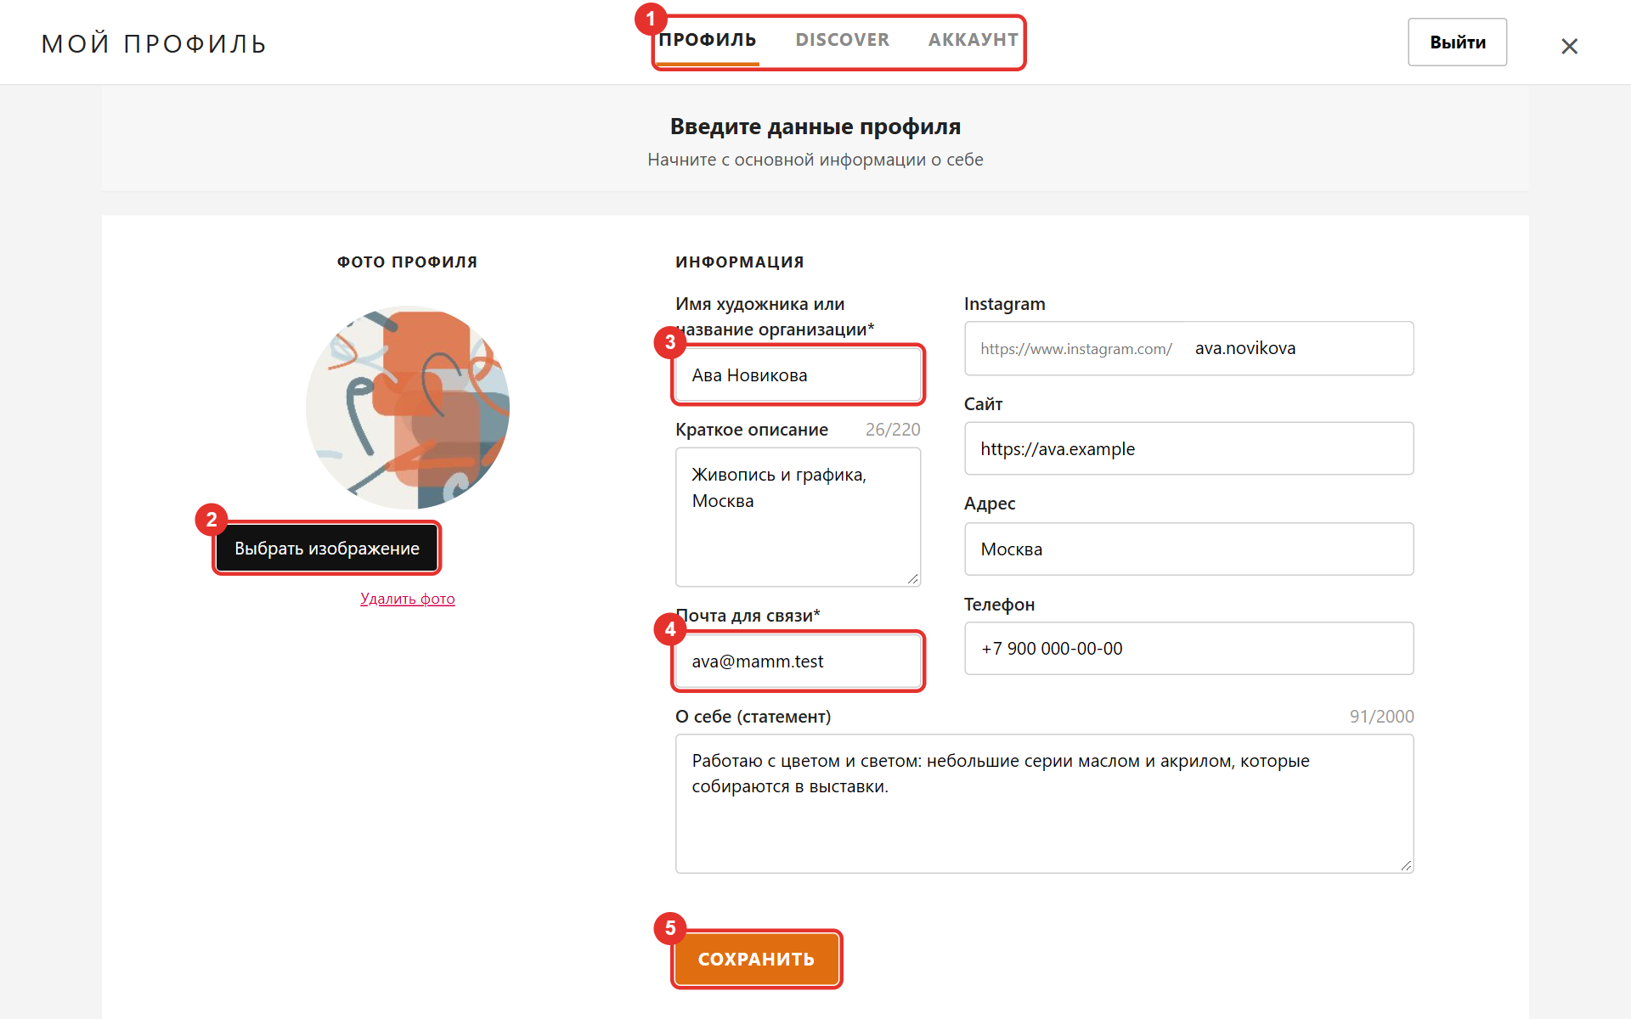Screen dimensions: 1631x1019
Task: Click the Адрес field containing Москва
Action: tap(1189, 549)
